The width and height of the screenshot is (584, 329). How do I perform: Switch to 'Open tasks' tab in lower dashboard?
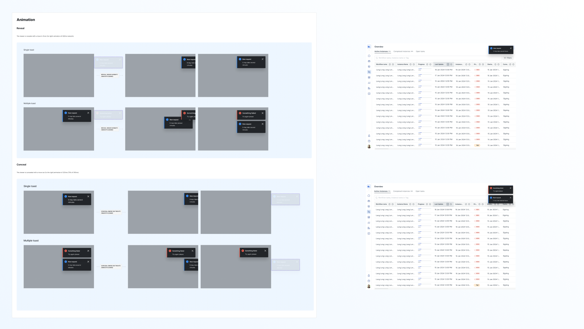coord(420,191)
